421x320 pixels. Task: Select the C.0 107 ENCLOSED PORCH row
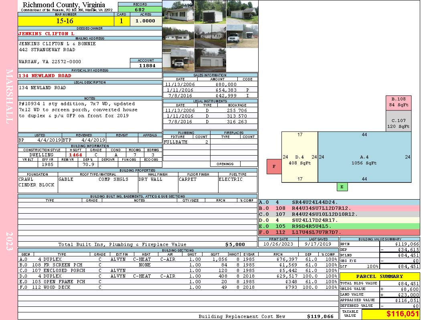coord(178,270)
